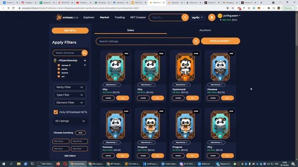
Task: Switch to the Sales tab
Action: click(x=130, y=30)
